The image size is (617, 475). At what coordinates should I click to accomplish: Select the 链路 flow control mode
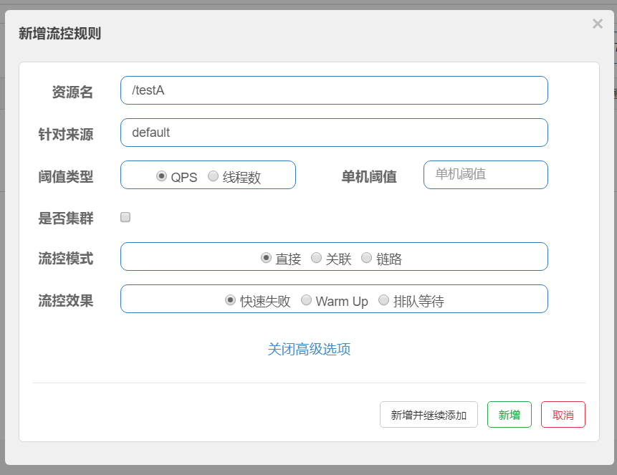pos(366,258)
